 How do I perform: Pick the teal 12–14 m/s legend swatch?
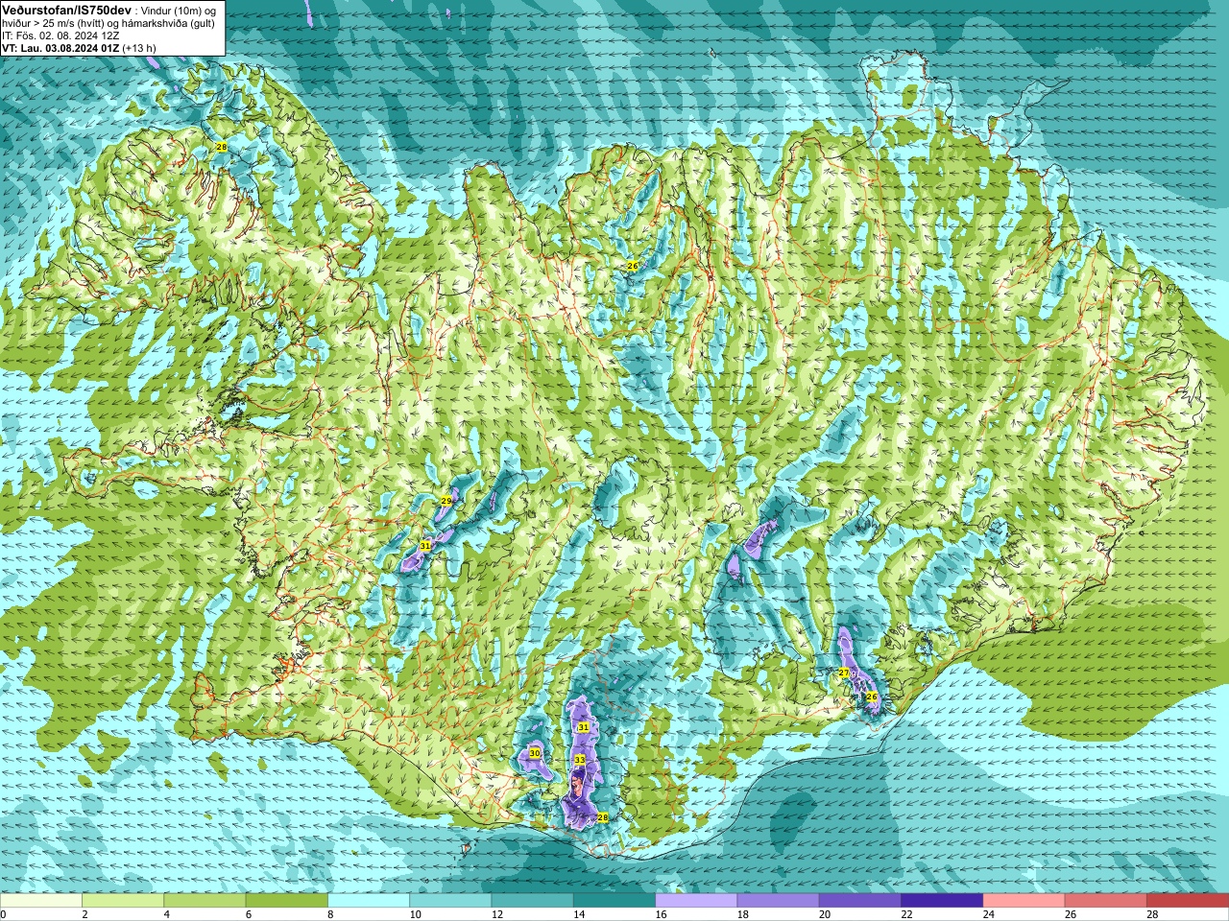coord(533,901)
